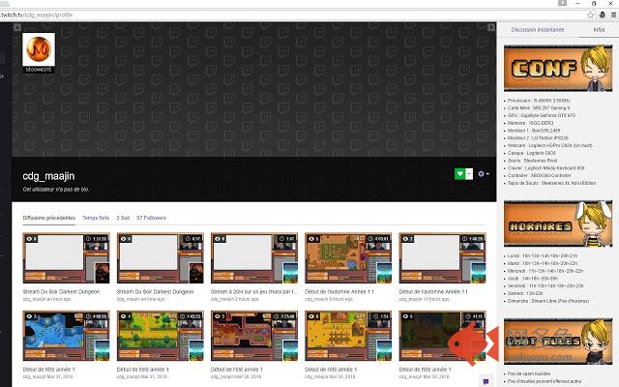Open the green farm field video thumbnail

tap(161, 336)
